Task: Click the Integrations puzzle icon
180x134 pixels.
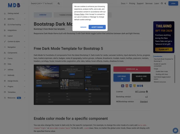Action: [x=5, y=30]
